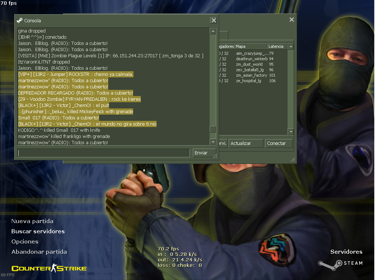375x280 pixels.
Task: Click line '_ChemO! : el puit'
Action: click(x=64, y=105)
